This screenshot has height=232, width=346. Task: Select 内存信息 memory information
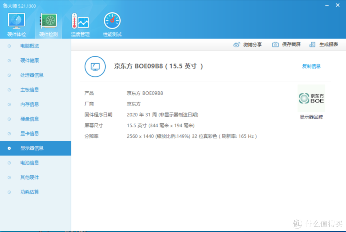tap(30, 104)
